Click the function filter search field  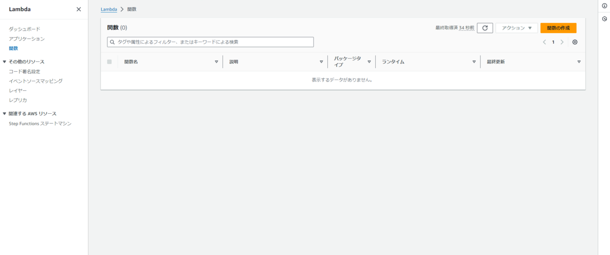click(210, 42)
